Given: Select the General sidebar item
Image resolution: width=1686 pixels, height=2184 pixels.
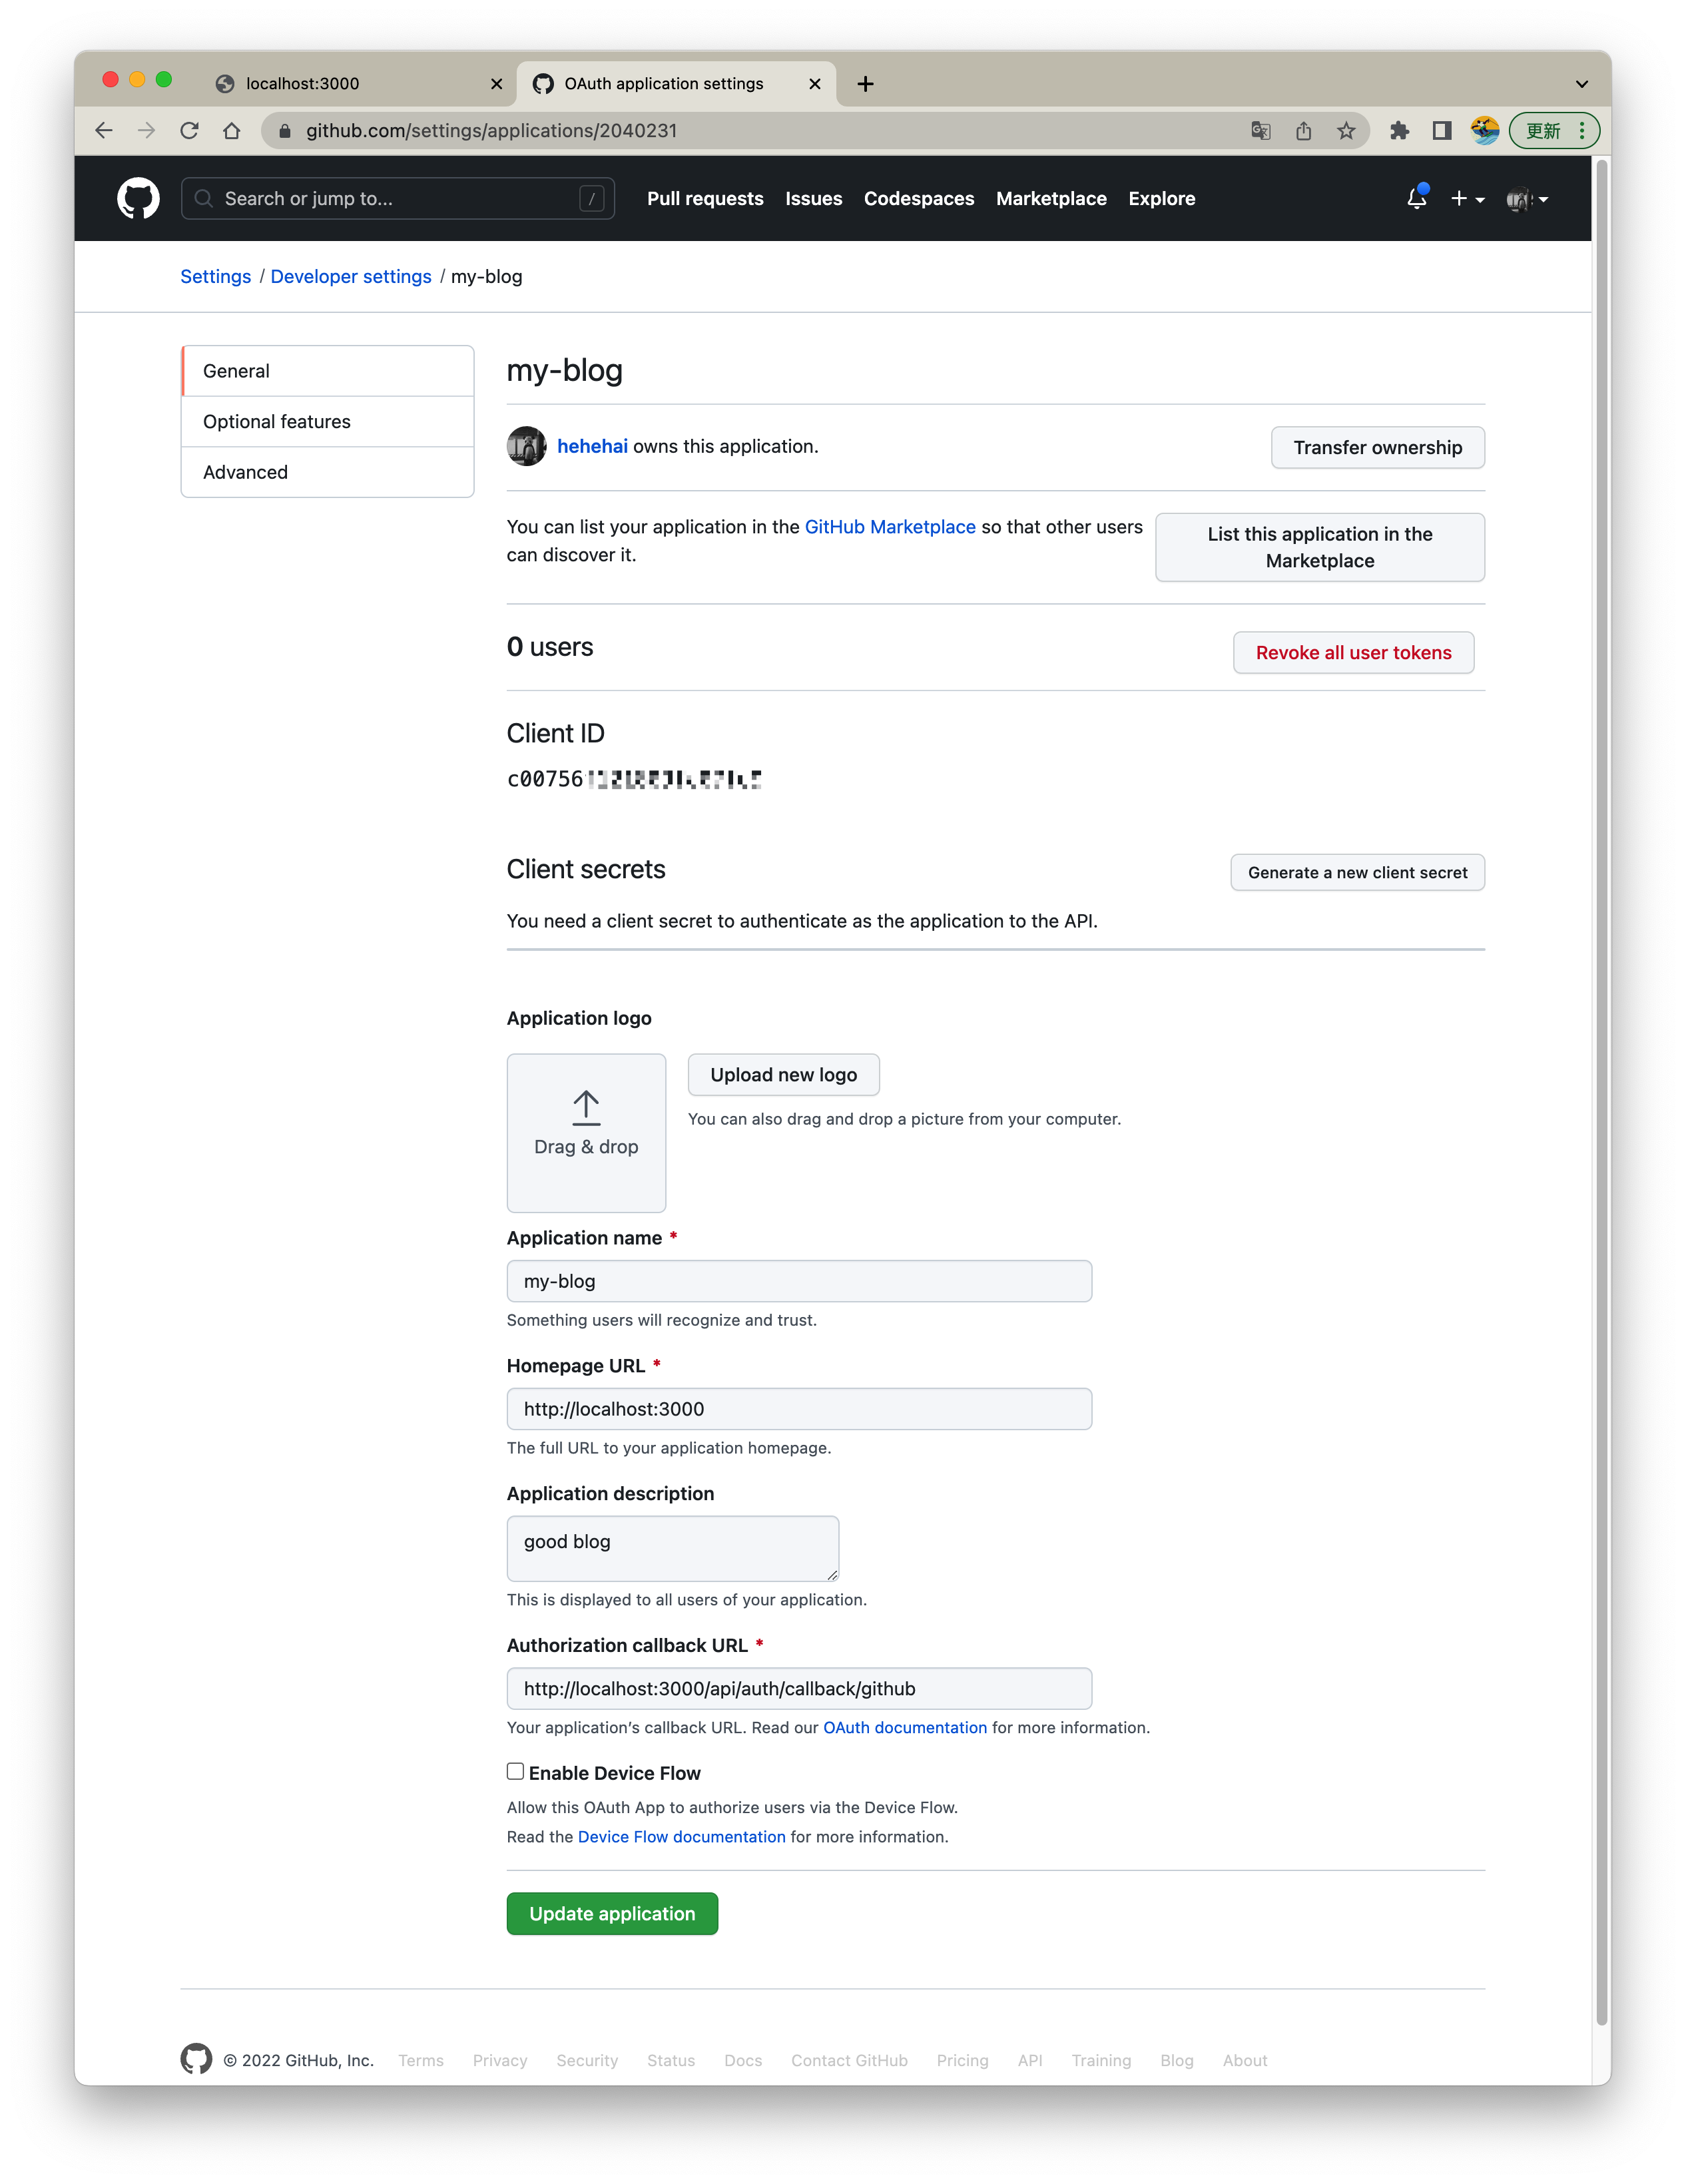Looking at the screenshot, I should coord(328,371).
